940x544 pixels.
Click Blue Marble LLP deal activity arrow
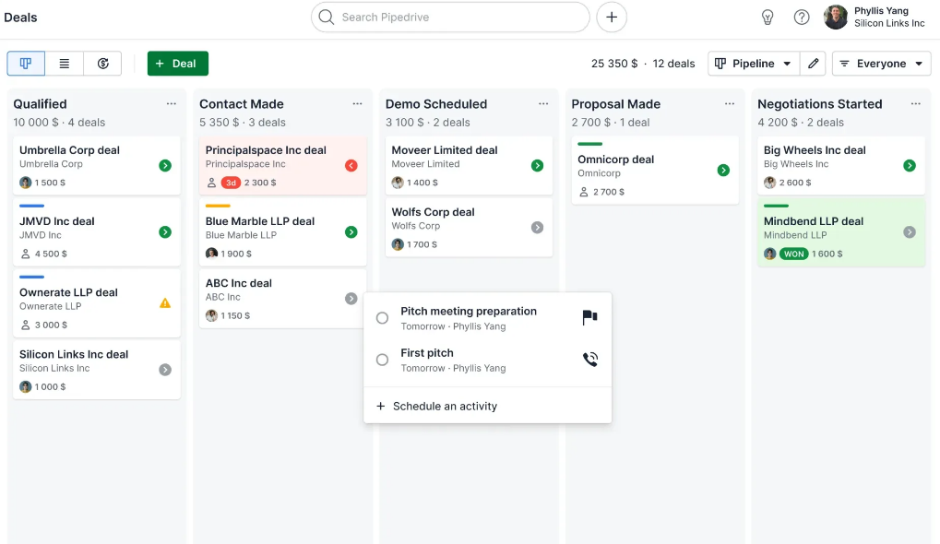pyautogui.click(x=351, y=231)
